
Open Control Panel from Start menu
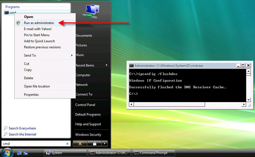(85, 105)
